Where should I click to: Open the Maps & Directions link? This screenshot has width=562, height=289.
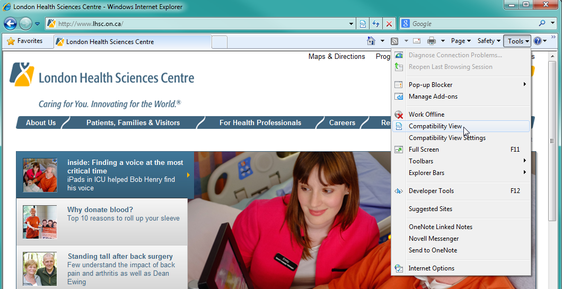[337, 57]
